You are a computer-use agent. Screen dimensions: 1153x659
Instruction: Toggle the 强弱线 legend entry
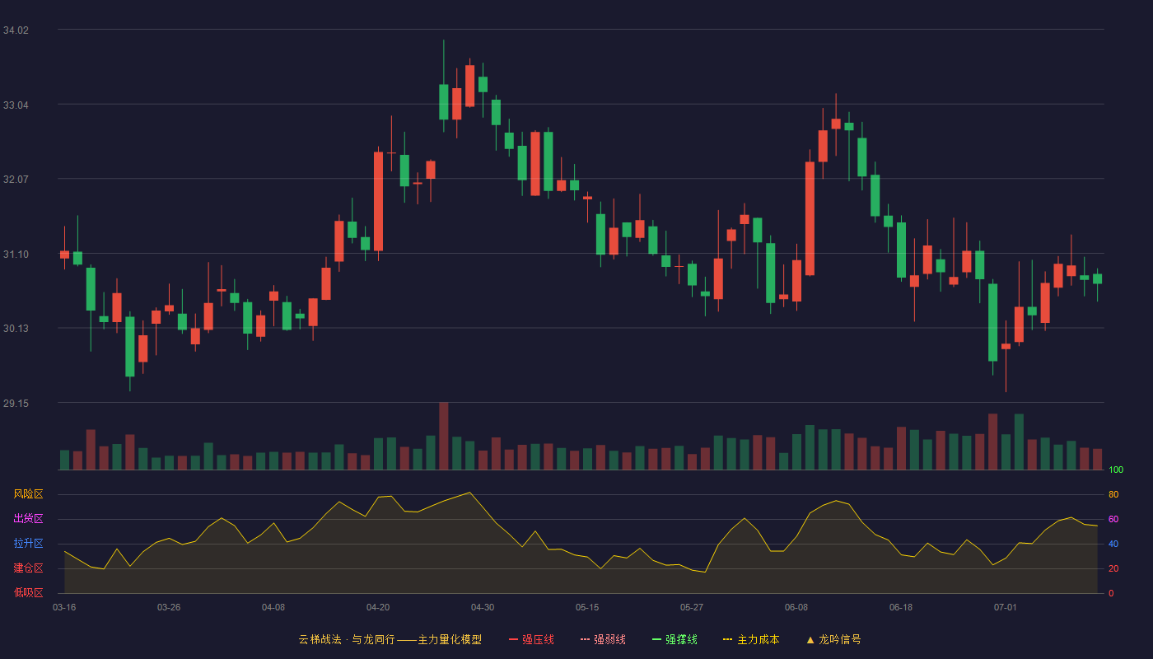603,639
